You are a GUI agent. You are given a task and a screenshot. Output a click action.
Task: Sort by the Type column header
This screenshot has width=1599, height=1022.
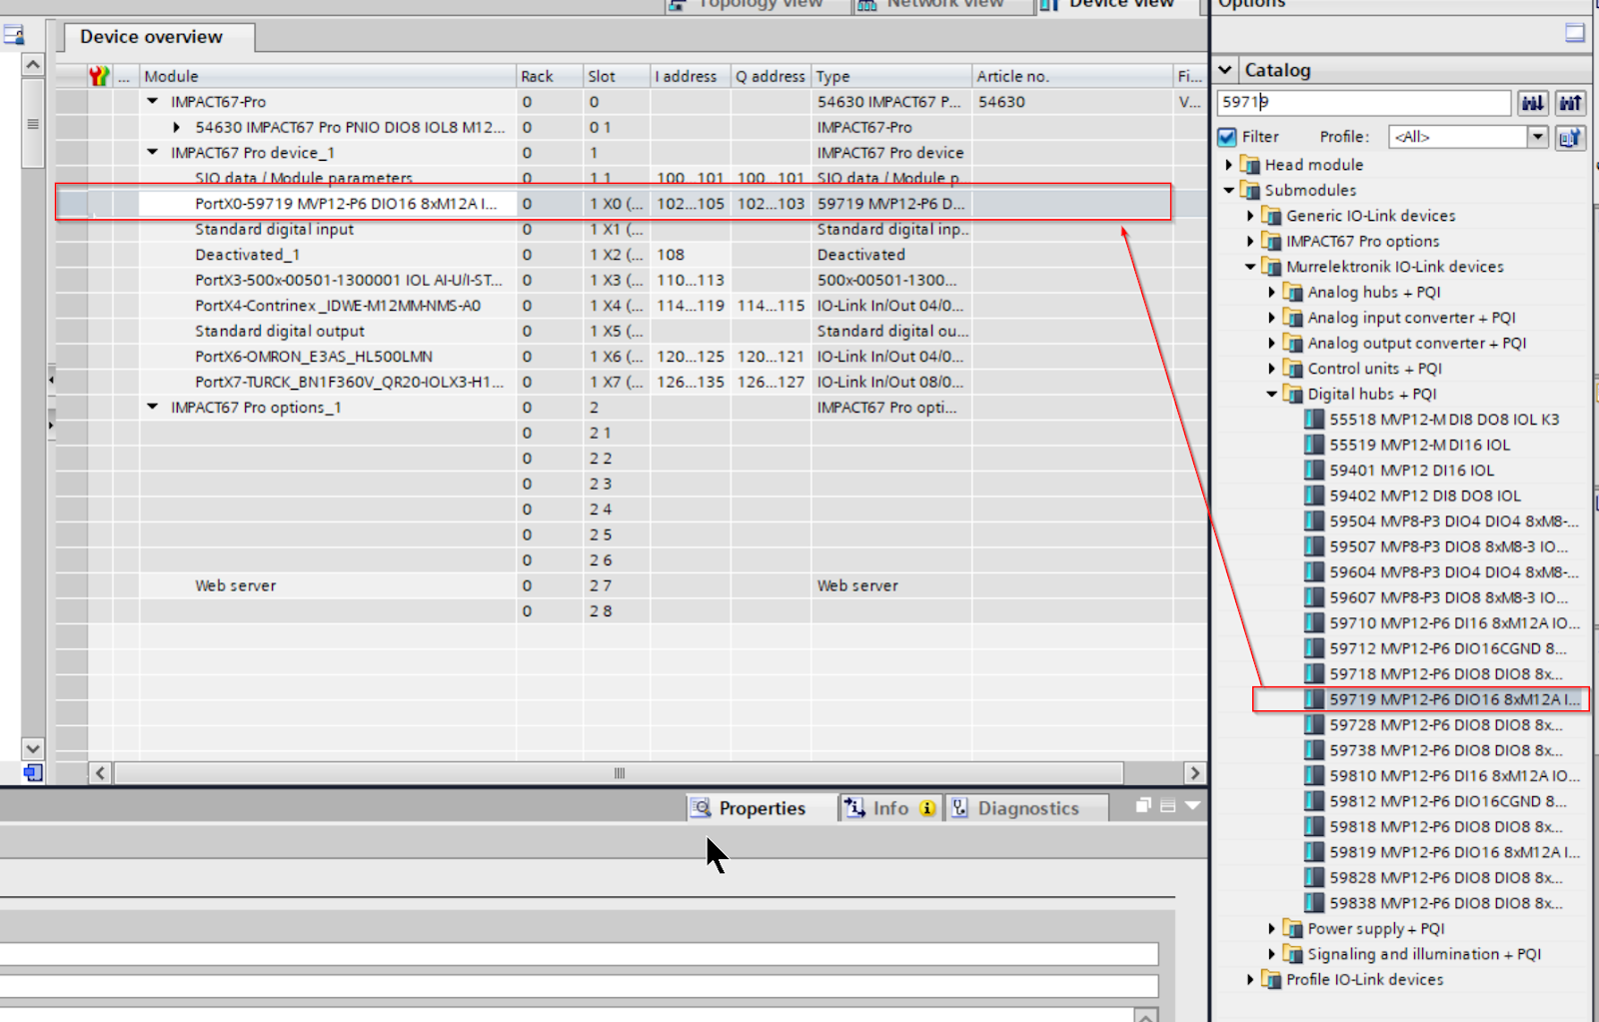pos(891,76)
